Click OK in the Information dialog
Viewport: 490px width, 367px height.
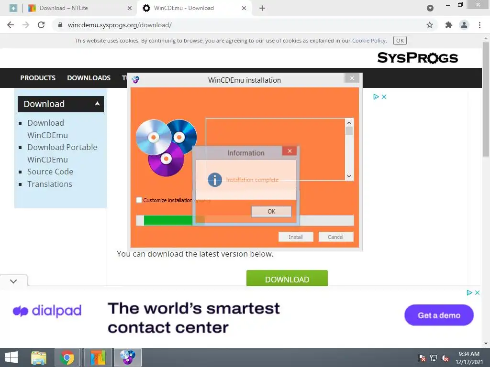(x=271, y=211)
